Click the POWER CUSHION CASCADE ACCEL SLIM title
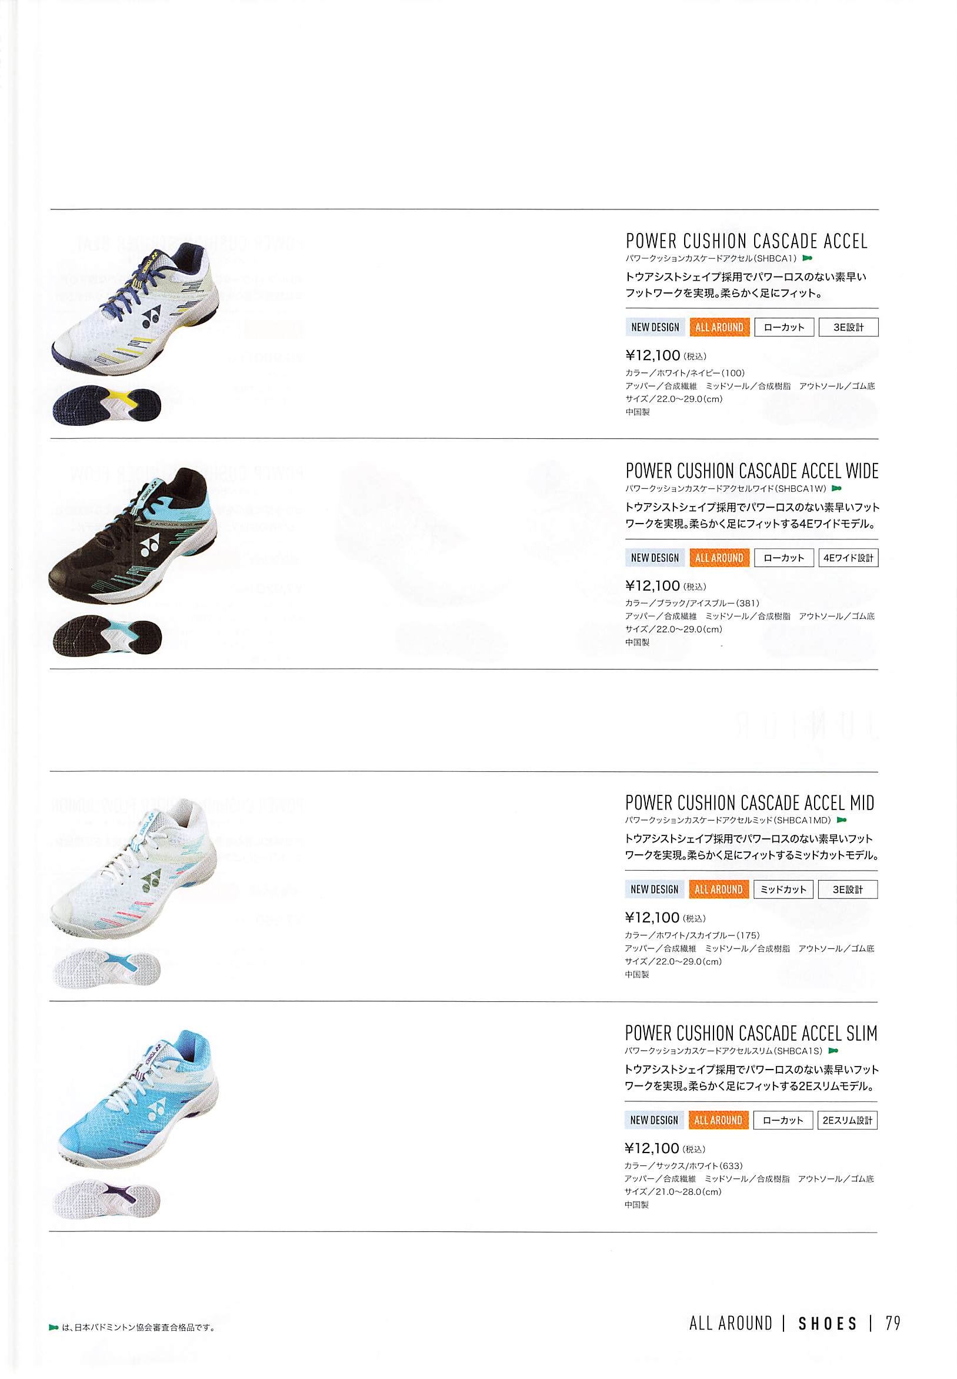Image resolution: width=957 pixels, height=1379 pixels. coord(751,1034)
